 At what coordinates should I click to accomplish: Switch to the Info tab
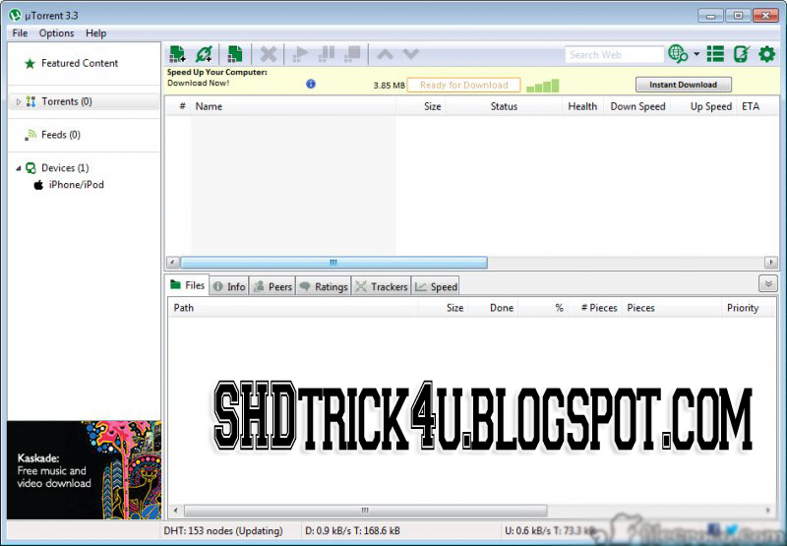229,286
